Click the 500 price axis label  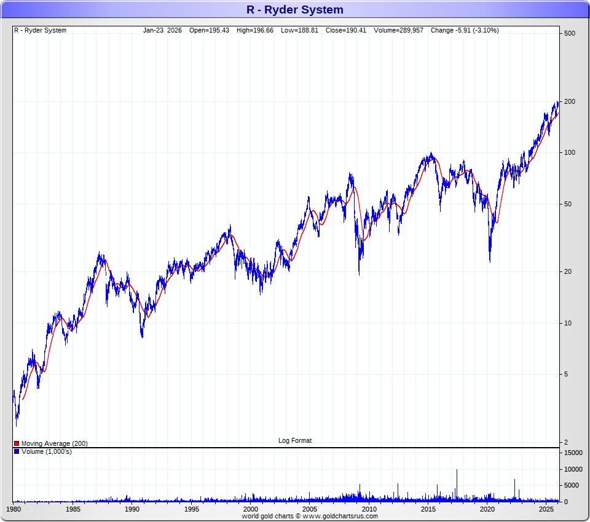point(570,33)
